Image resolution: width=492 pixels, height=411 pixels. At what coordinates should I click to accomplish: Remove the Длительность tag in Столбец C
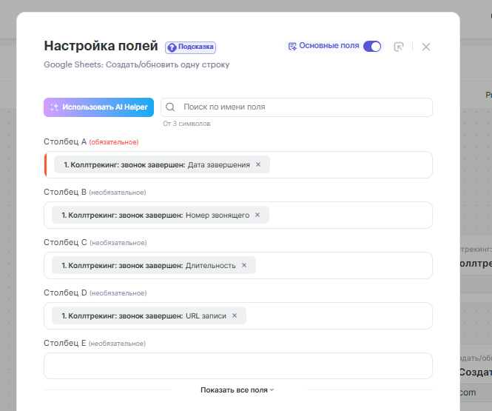tap(244, 265)
